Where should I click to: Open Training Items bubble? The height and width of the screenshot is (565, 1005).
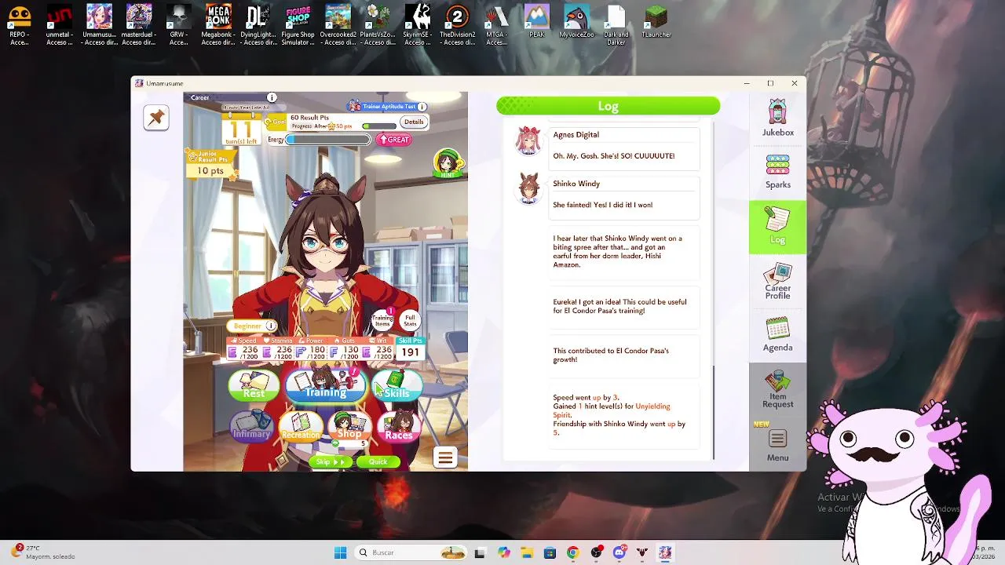pyautogui.click(x=382, y=320)
